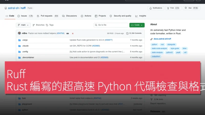Image resolution: width=205 pixels, height=115 pixels.
Task: Select the python3 topic tag
Action: click(x=169, y=52)
